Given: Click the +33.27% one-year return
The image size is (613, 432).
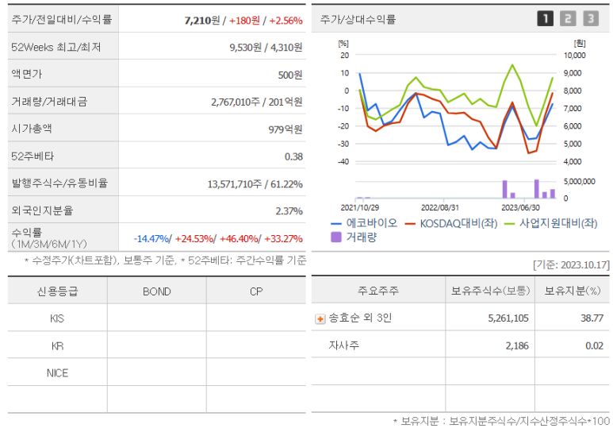Looking at the screenshot, I should click(x=283, y=238).
